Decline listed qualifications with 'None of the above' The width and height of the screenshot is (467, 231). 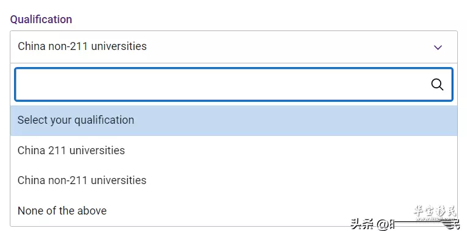pos(233,211)
